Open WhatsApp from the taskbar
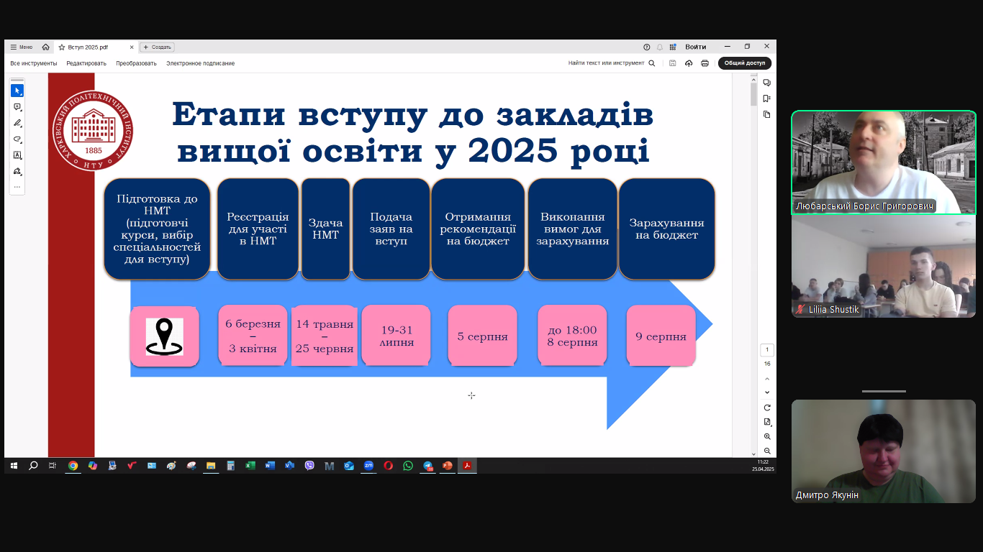Screen dimensions: 983x552 (408, 466)
